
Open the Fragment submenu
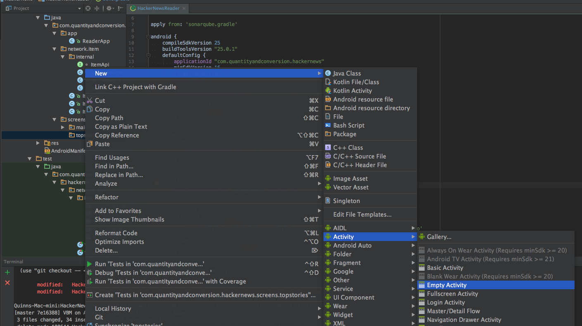370,263
